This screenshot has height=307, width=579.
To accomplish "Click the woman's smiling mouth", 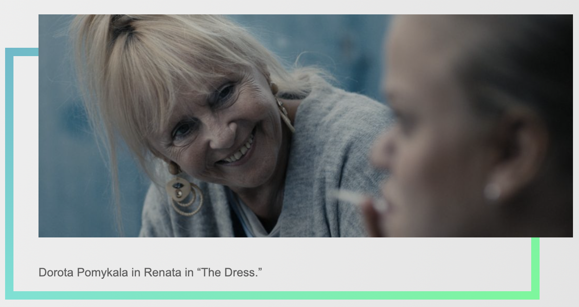I will pos(238,147).
